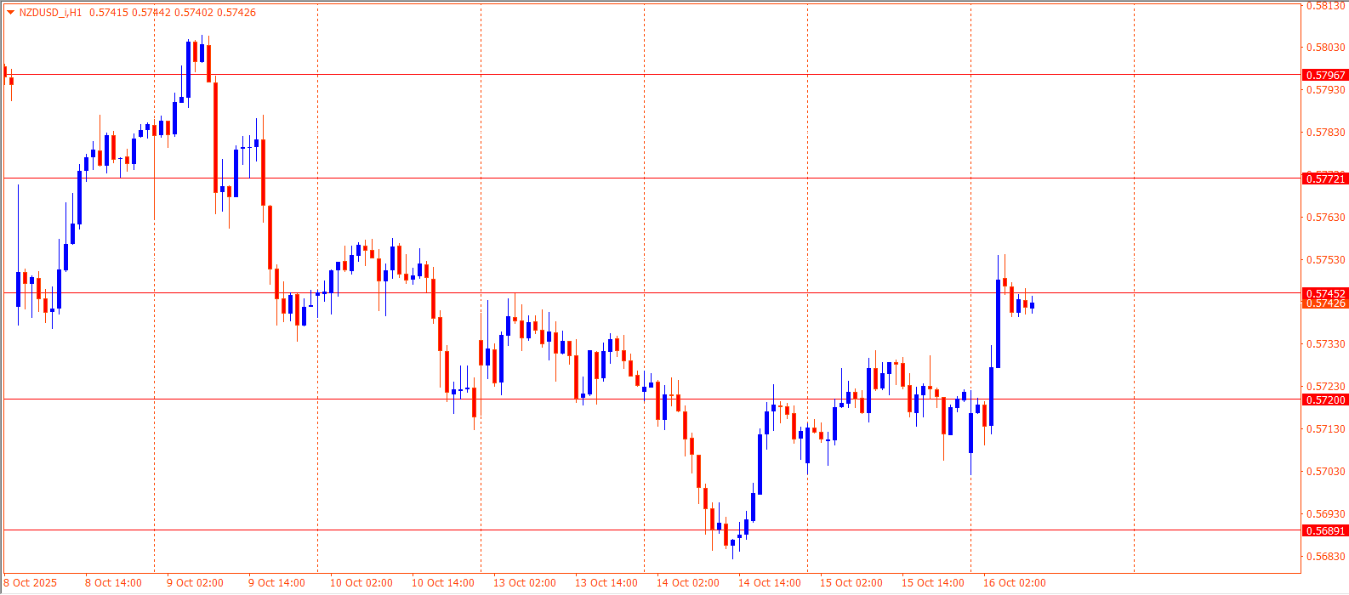Screen dimensions: 1349x595
Task: Click the 16 Oct 02:00 time label
Action: coord(1014,583)
